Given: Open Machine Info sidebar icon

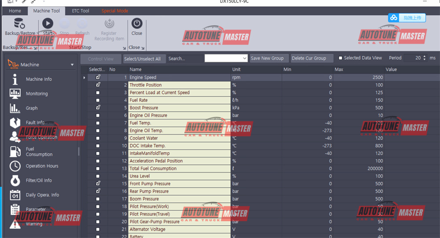Looking at the screenshot, I should 15,79.
